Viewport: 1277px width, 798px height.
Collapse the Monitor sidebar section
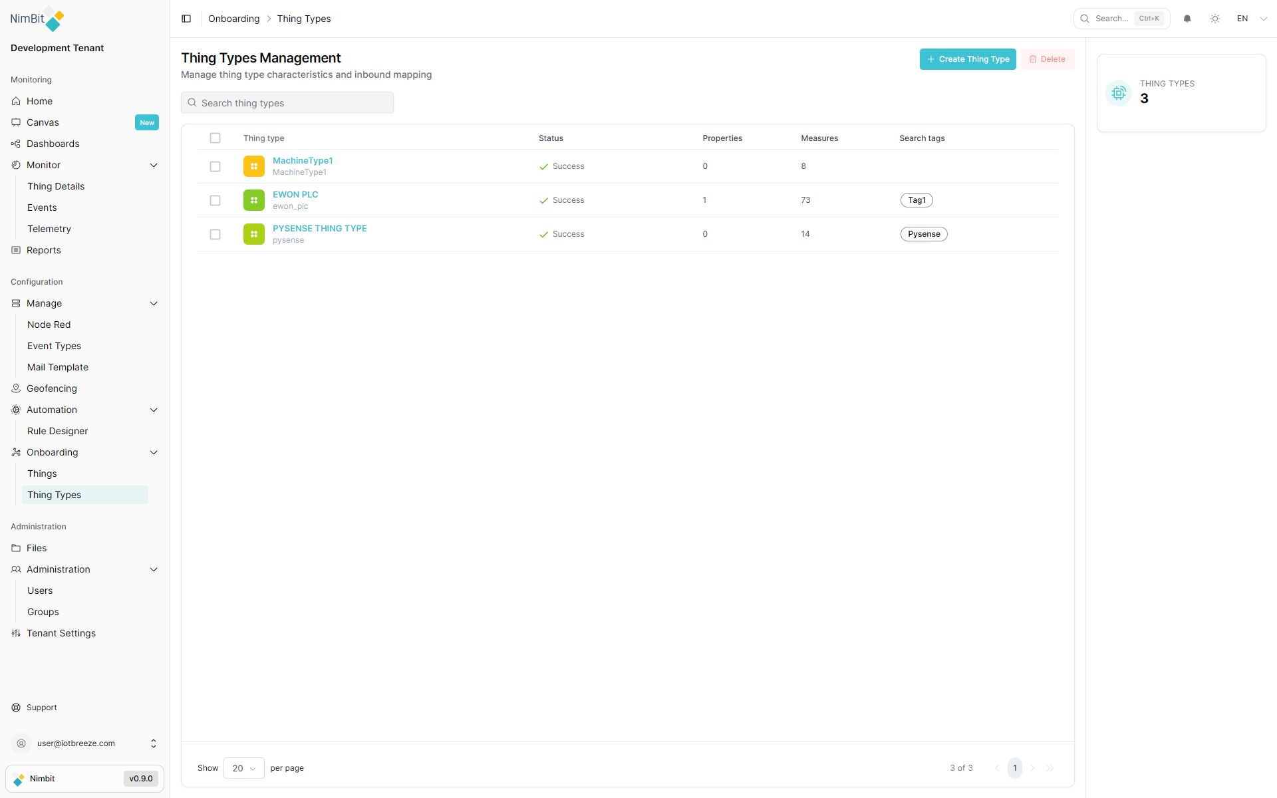coord(154,165)
